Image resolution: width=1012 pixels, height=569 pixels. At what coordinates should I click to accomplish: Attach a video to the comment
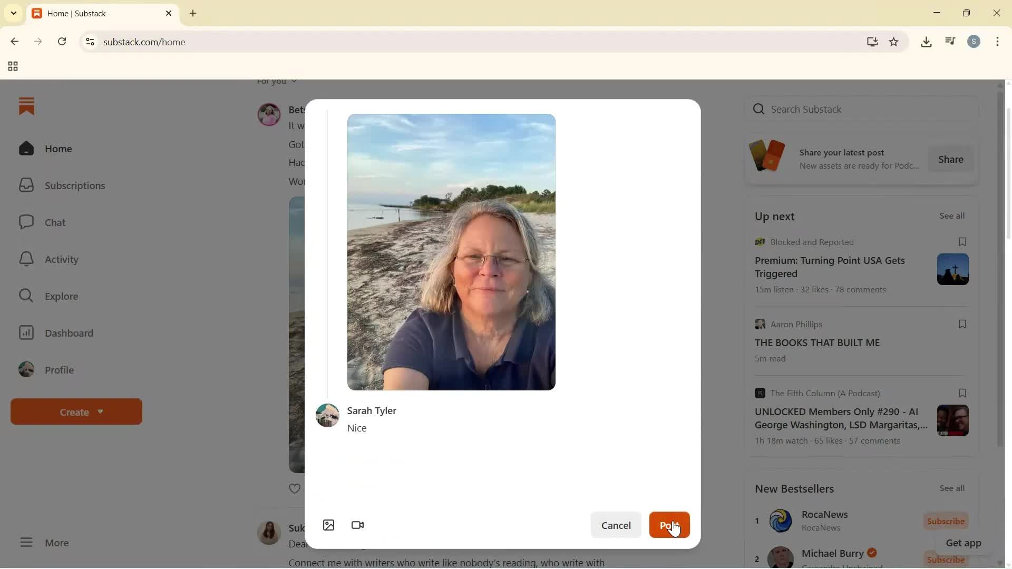point(357,525)
